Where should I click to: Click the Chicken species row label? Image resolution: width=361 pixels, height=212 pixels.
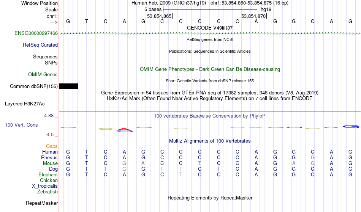point(49,181)
